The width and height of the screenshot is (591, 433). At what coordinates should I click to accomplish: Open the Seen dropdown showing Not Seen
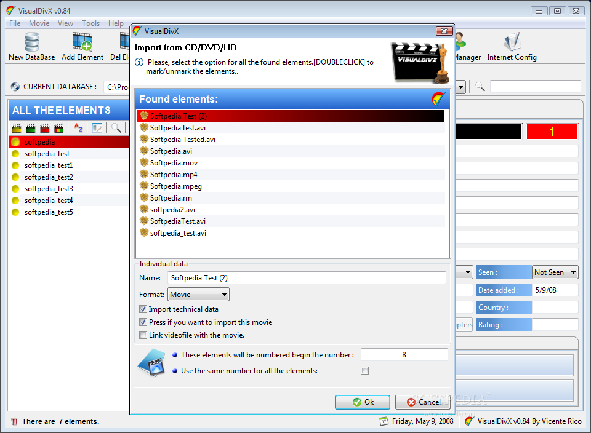(555, 272)
